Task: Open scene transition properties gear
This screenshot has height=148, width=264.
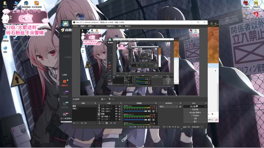Action: tap(180, 107)
